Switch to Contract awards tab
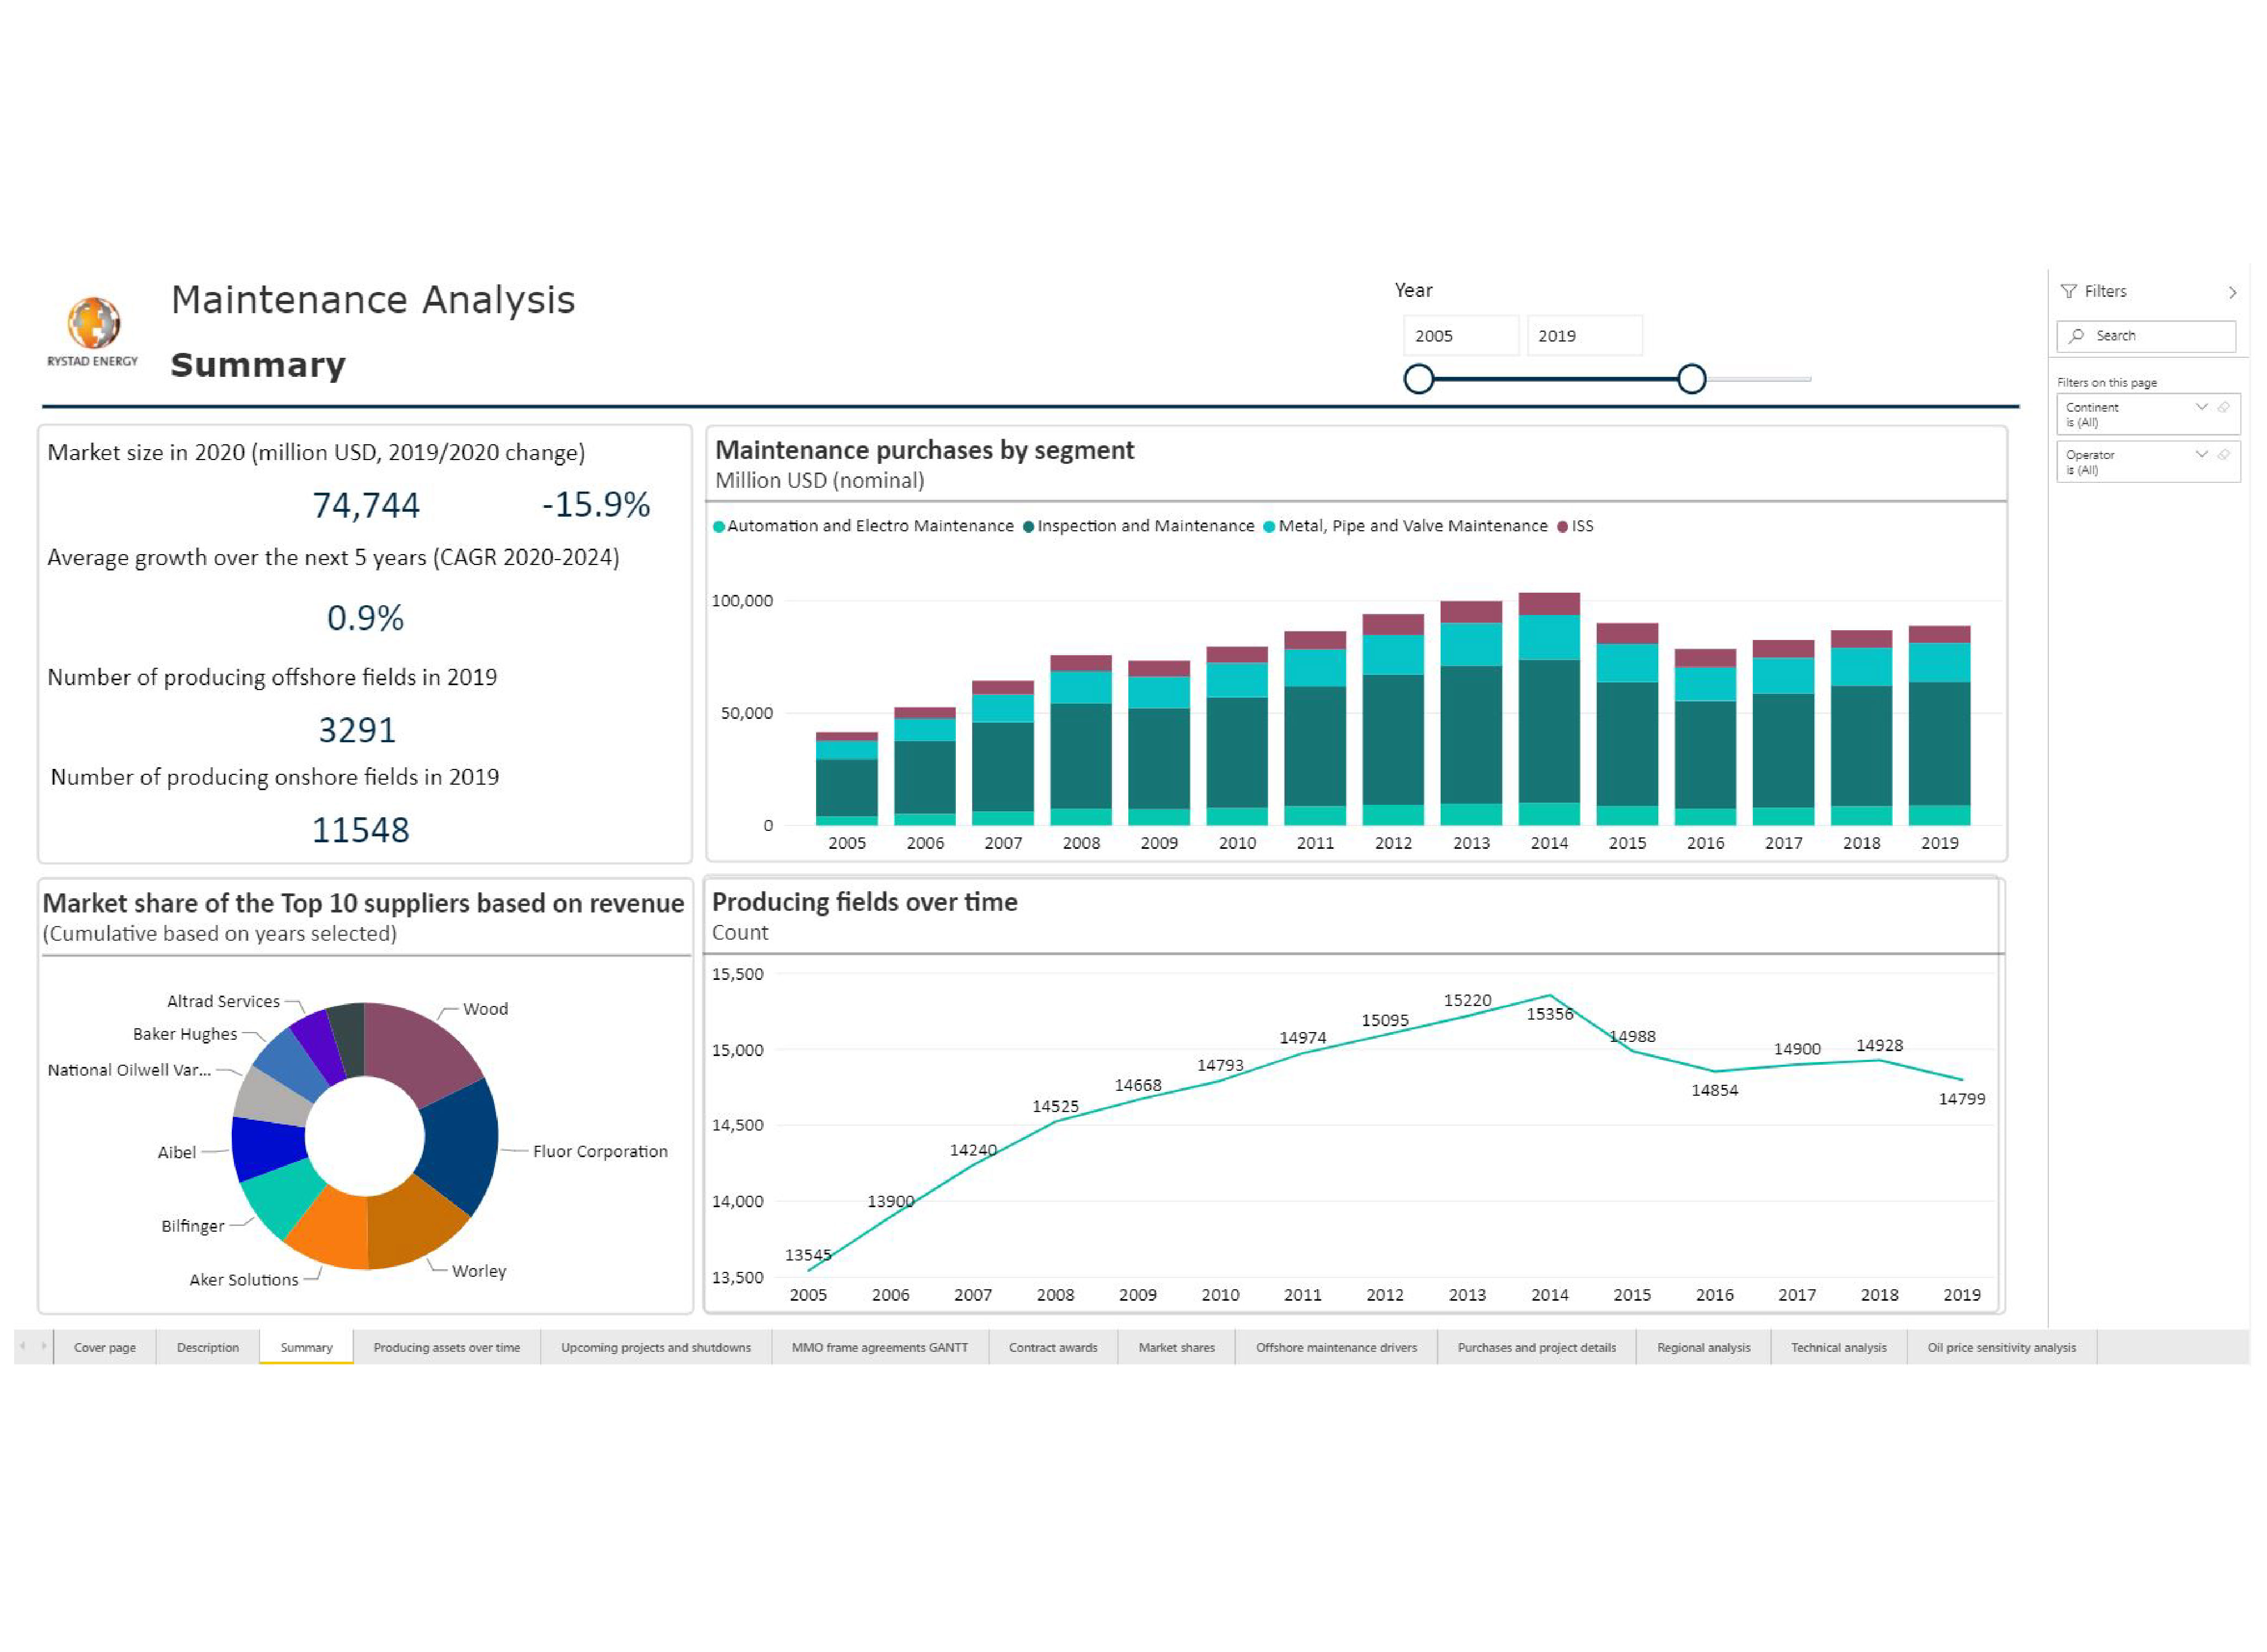 tap(1053, 1347)
